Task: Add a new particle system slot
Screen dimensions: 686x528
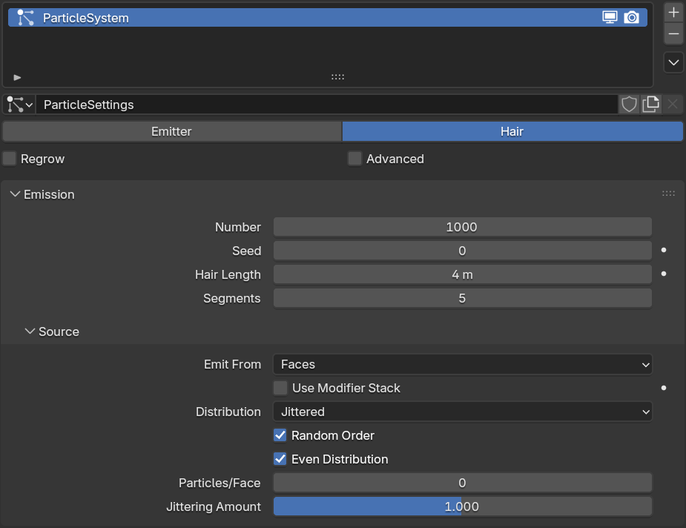Action: [673, 13]
